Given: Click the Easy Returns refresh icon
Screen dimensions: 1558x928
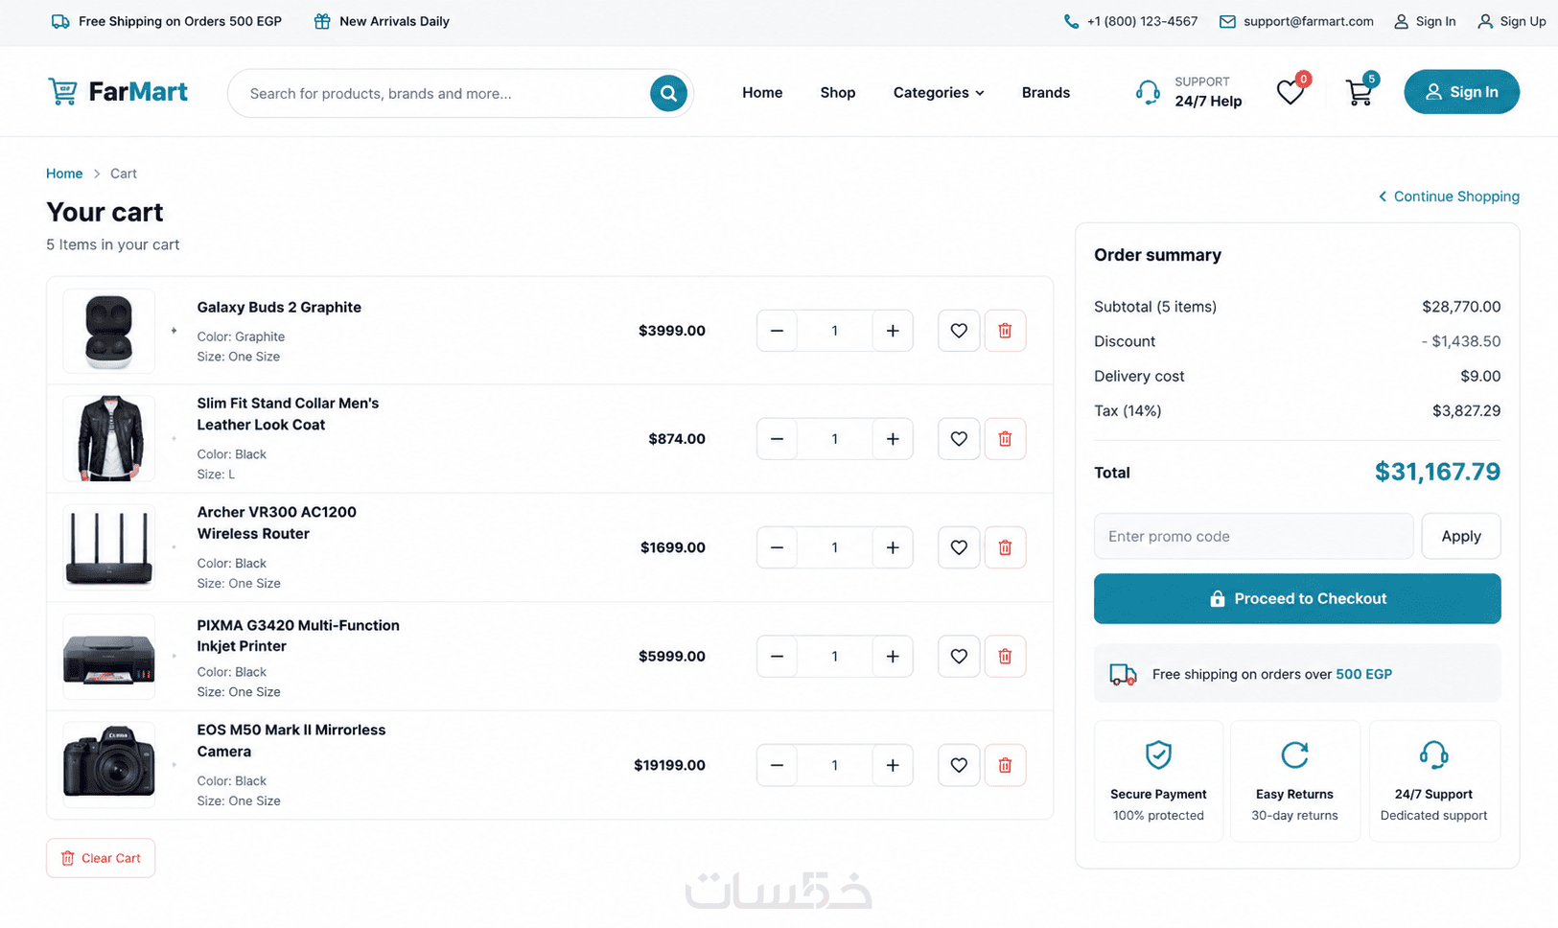Looking at the screenshot, I should click(1294, 754).
